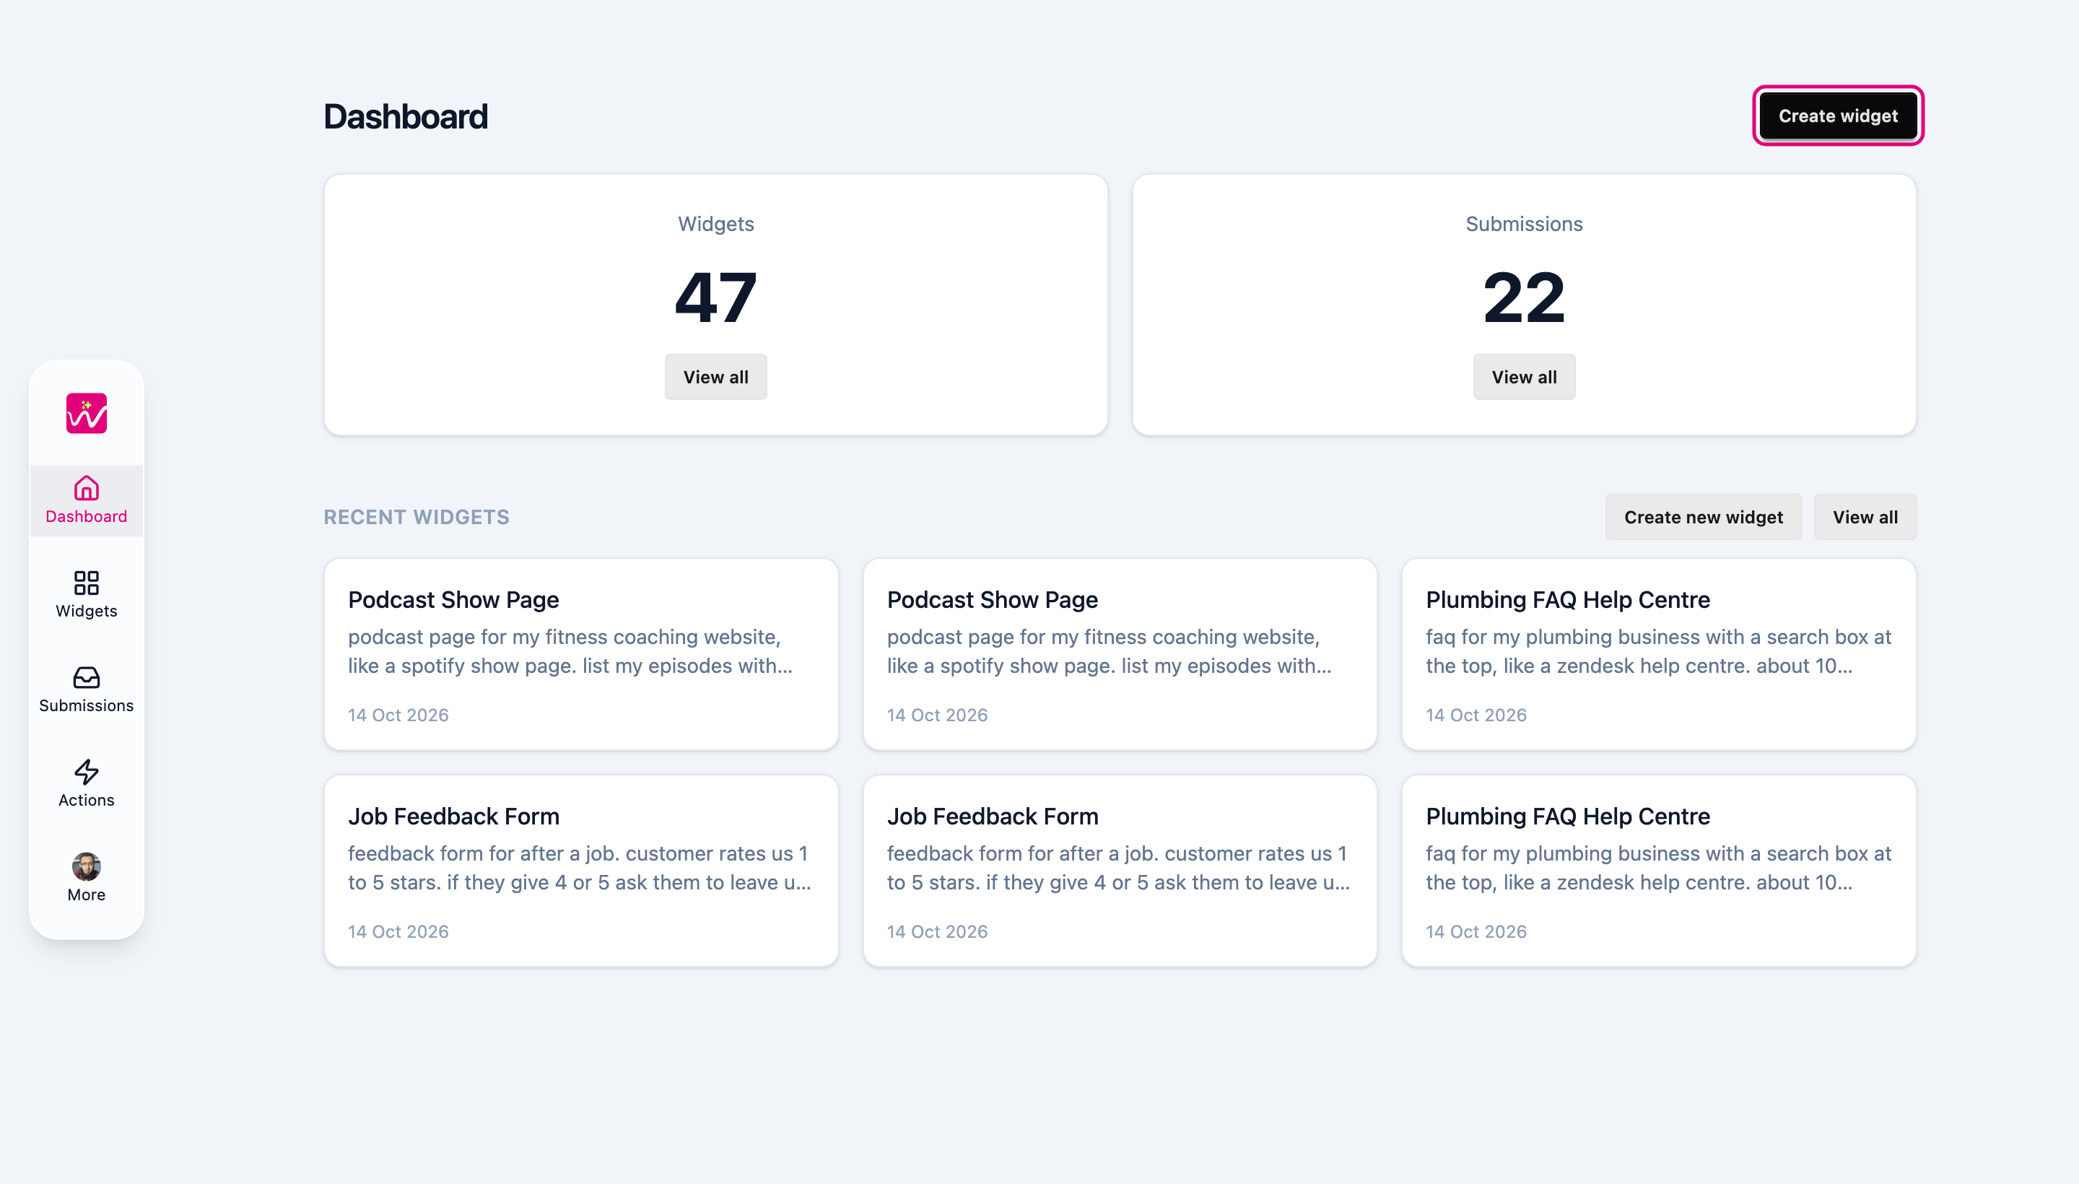Open the second Podcast Show Page card
Viewport: 2079px width, 1184px height.
tap(1120, 654)
